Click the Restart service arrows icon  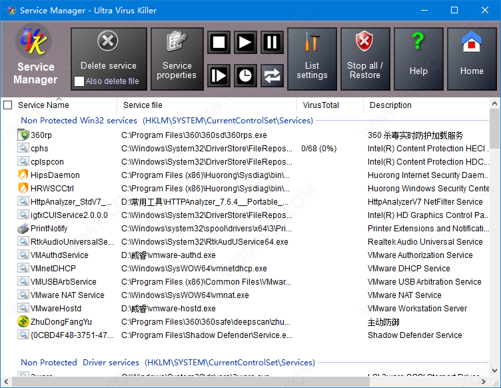272,75
